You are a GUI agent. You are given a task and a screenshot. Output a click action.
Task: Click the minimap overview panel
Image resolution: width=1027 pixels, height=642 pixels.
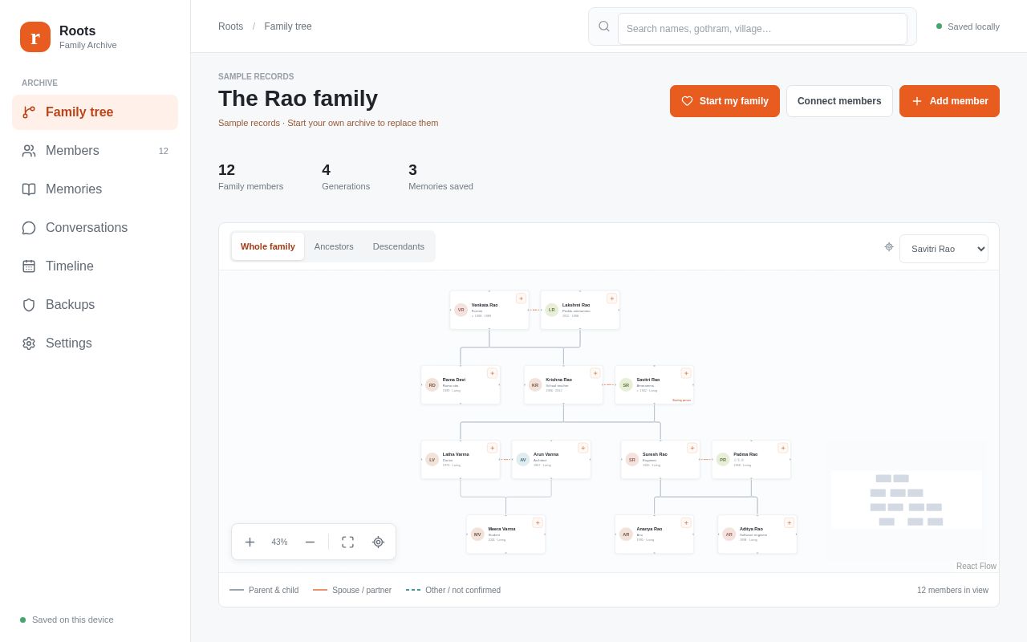[x=906, y=500]
